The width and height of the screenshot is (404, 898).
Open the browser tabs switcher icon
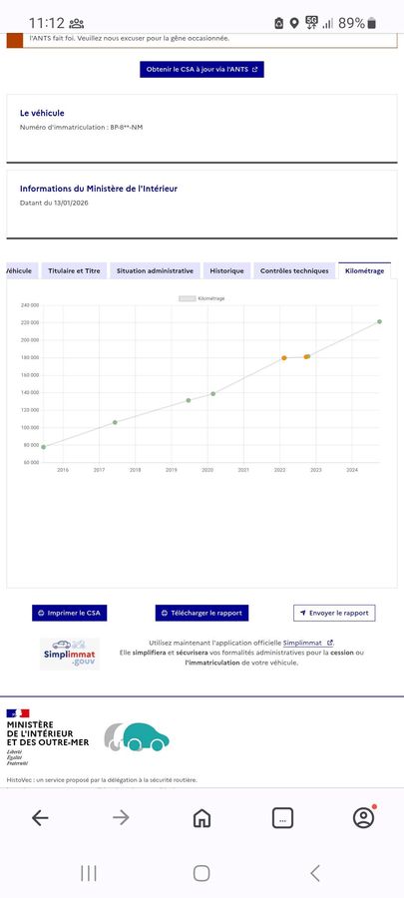click(x=282, y=818)
